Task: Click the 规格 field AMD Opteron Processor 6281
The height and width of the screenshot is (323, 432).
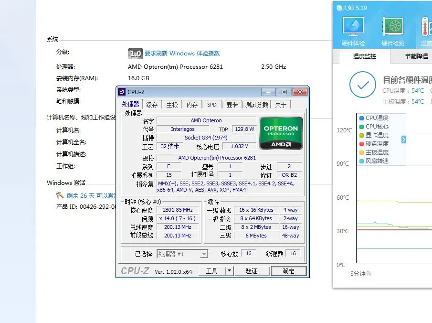Action: [x=229, y=158]
